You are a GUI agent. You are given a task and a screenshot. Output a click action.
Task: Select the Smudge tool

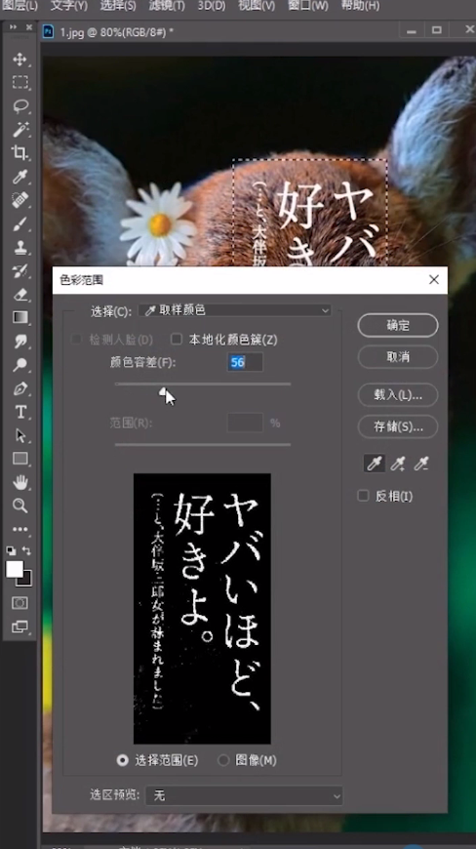click(20, 342)
